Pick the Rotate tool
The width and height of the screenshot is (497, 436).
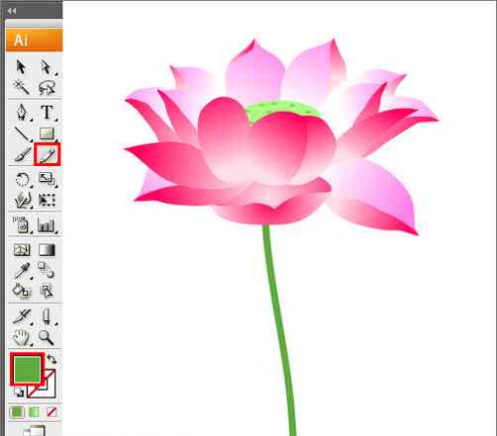coord(23,180)
